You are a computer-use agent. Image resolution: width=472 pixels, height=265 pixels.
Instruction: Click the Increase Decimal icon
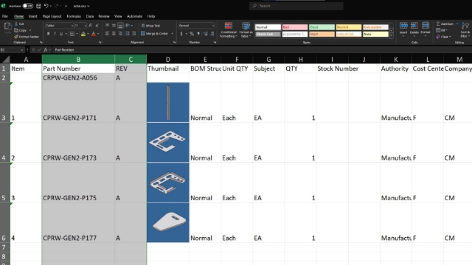point(206,34)
